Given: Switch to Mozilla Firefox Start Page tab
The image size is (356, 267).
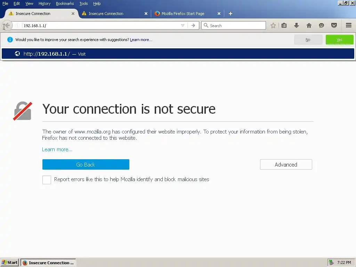Looking at the screenshot, I should (187, 14).
